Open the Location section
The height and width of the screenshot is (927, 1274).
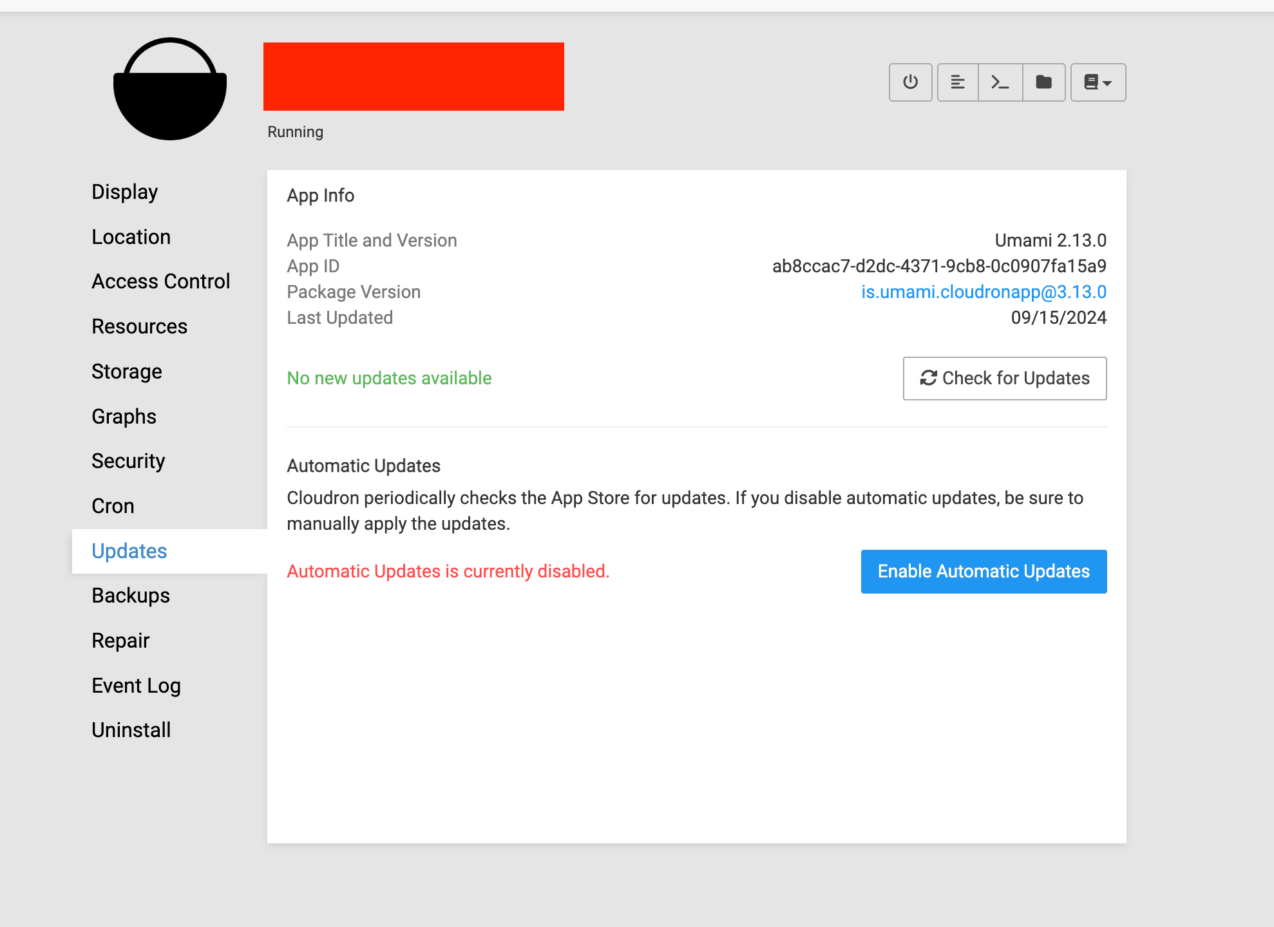[131, 237]
